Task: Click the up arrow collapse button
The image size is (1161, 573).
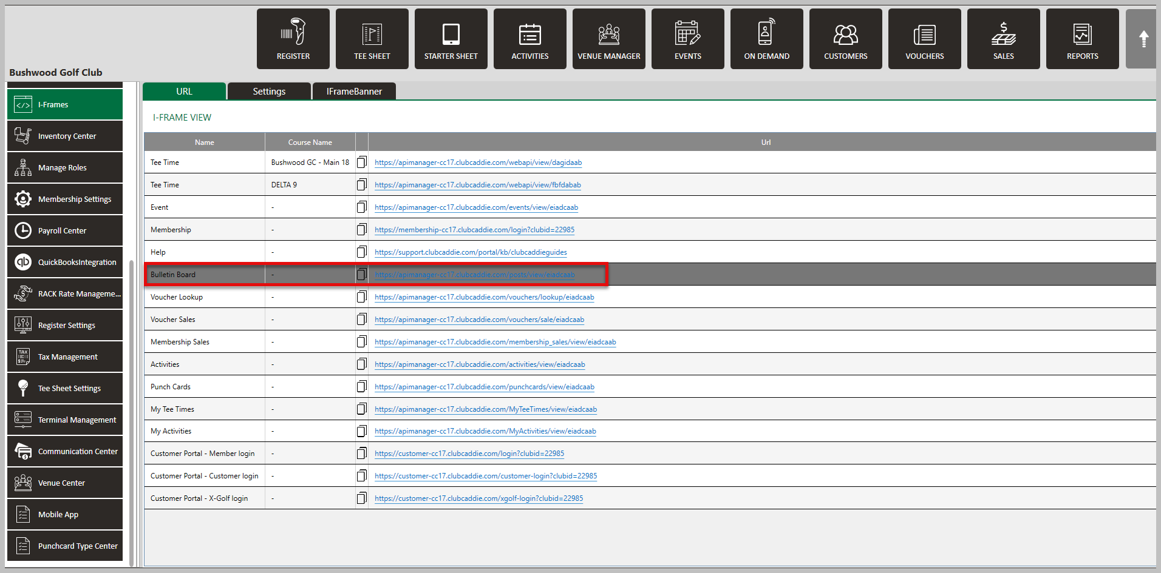Action: click(x=1143, y=39)
